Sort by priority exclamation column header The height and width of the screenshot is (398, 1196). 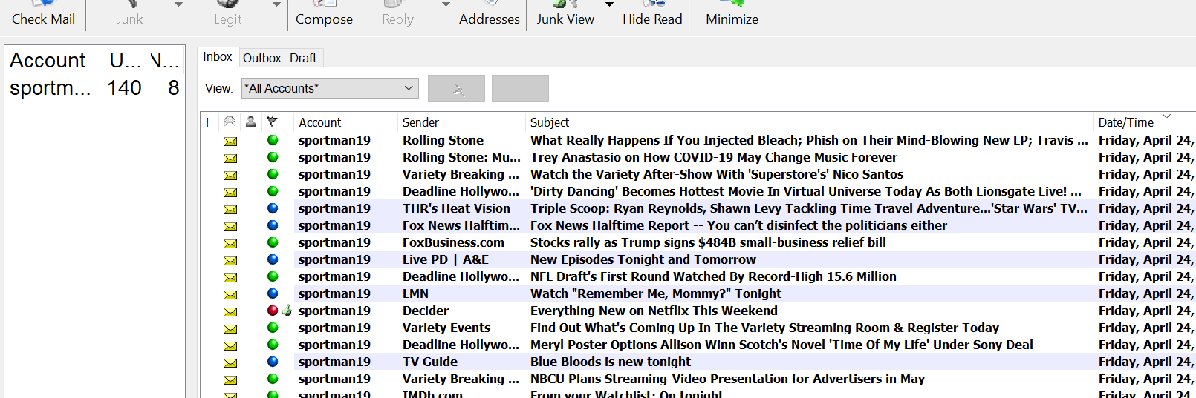(x=207, y=122)
